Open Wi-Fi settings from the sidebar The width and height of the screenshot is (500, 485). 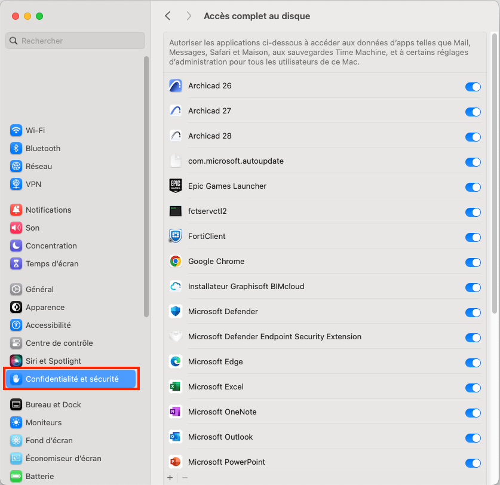36,130
